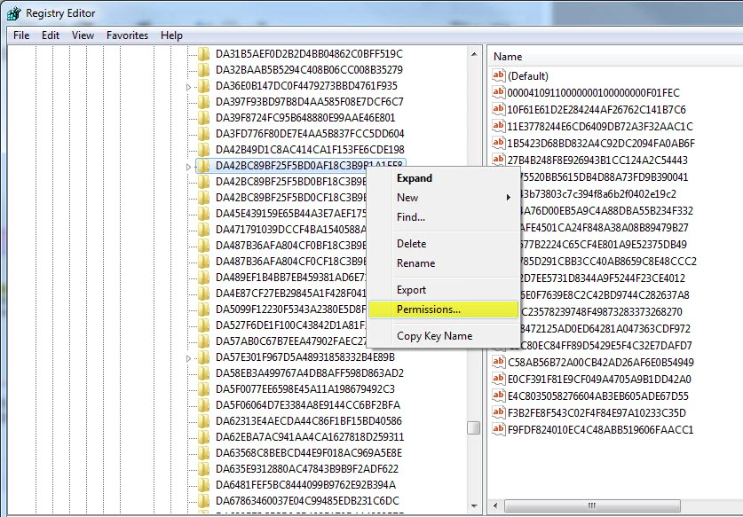Open the File menu
Viewport: 743px width, 517px height.
(21, 35)
